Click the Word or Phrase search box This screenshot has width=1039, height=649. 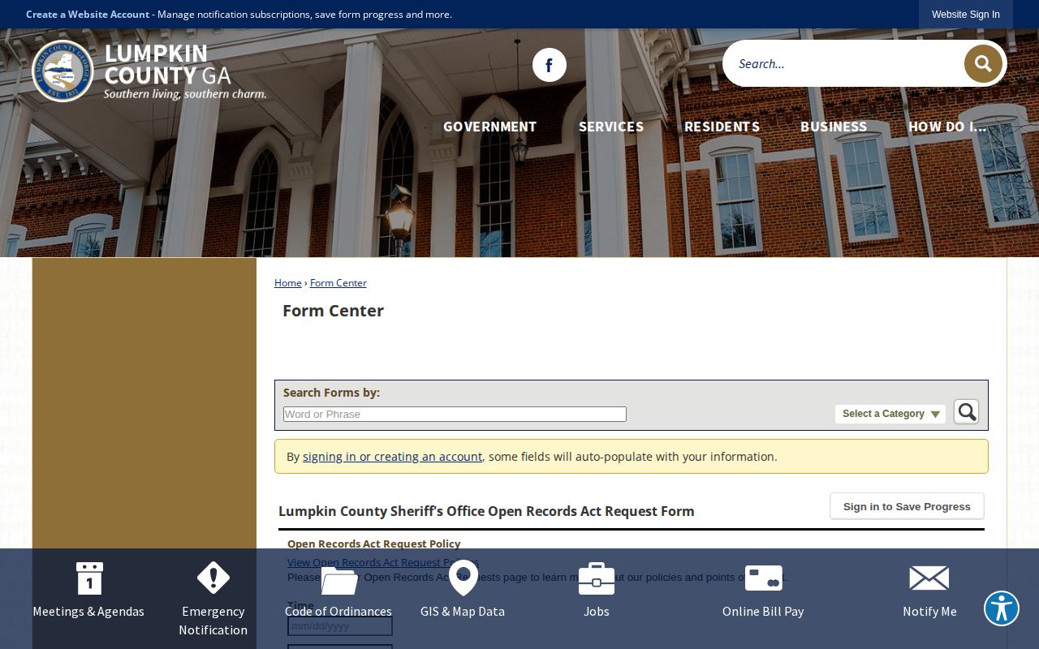(455, 414)
